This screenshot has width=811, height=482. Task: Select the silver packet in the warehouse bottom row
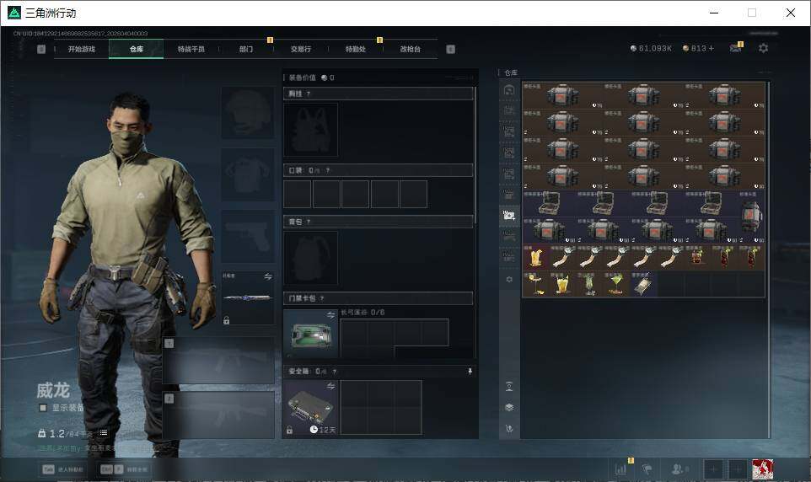(x=643, y=284)
